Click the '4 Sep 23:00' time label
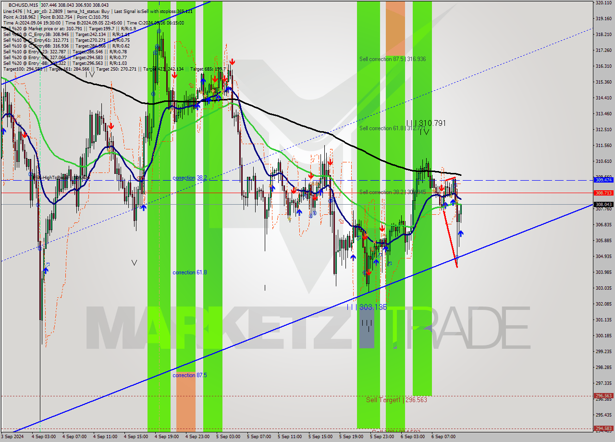 [x=198, y=437]
